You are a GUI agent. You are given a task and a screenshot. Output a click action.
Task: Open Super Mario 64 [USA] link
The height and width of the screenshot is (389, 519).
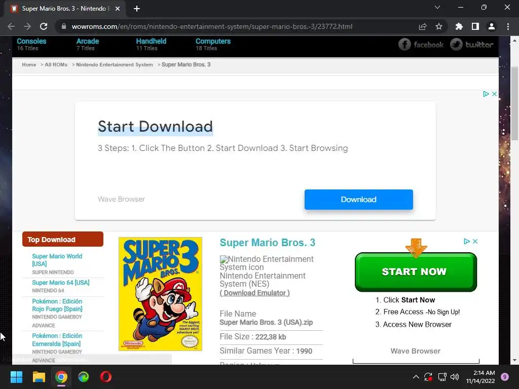[61, 283]
